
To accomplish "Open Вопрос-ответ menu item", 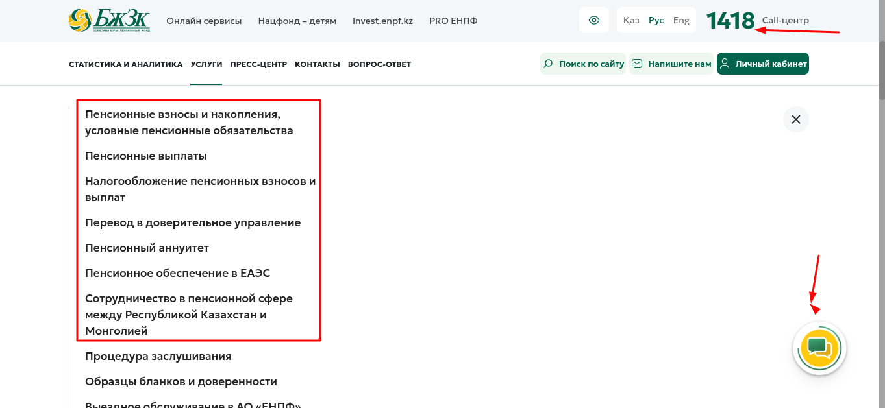I will coord(379,64).
